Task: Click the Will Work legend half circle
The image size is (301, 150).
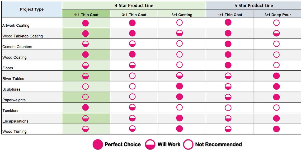Action: click(x=150, y=144)
